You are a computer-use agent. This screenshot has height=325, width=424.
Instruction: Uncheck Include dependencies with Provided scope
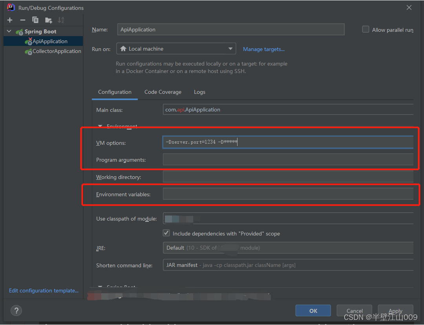tap(166, 233)
